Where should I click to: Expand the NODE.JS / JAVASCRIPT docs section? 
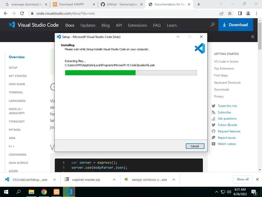click(x=17, y=111)
